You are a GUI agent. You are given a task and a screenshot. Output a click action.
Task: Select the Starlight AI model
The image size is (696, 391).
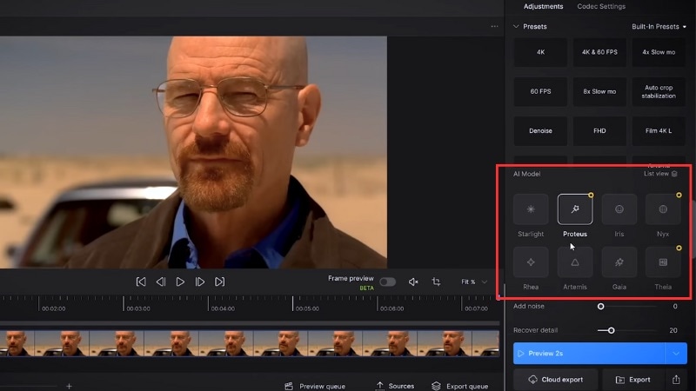click(x=531, y=209)
